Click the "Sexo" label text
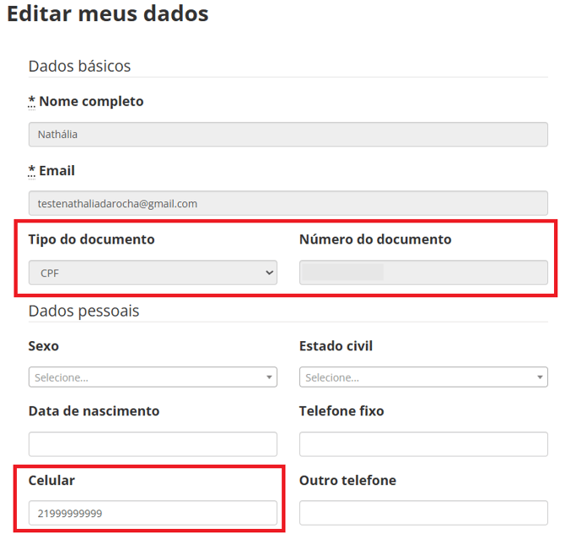The height and width of the screenshot is (534, 565). (44, 346)
